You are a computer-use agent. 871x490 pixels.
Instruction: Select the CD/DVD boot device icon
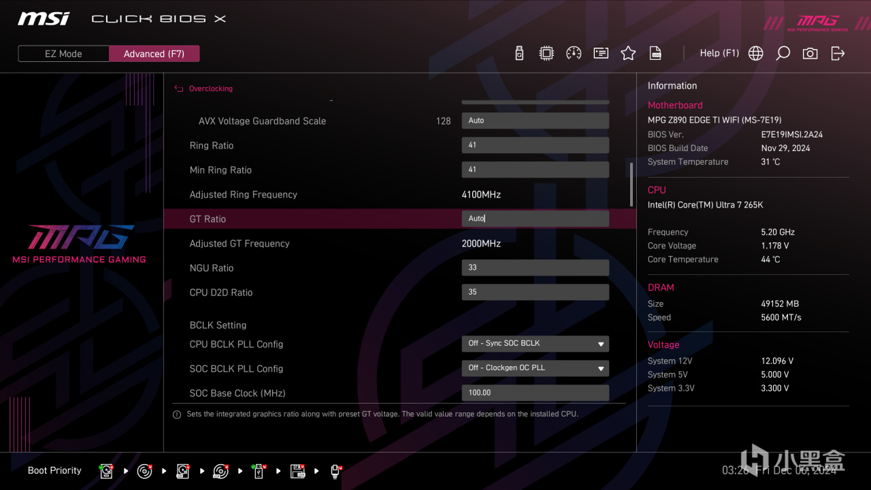pyautogui.click(x=144, y=471)
